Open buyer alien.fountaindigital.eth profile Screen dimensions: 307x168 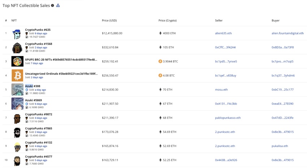coord(287,33)
